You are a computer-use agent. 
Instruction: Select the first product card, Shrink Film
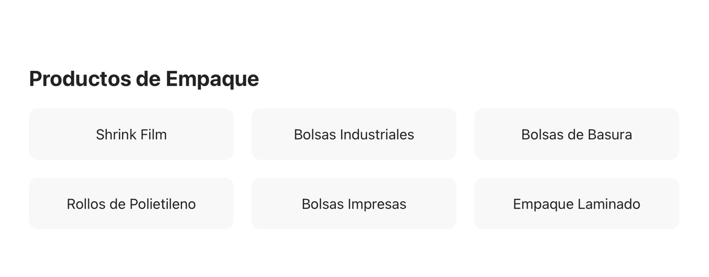131,134
